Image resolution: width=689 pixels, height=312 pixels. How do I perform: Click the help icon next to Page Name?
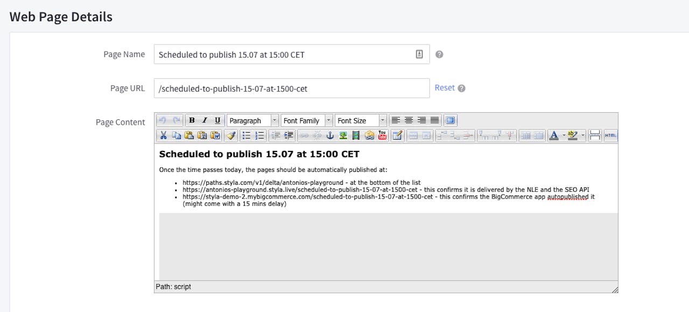[439, 54]
